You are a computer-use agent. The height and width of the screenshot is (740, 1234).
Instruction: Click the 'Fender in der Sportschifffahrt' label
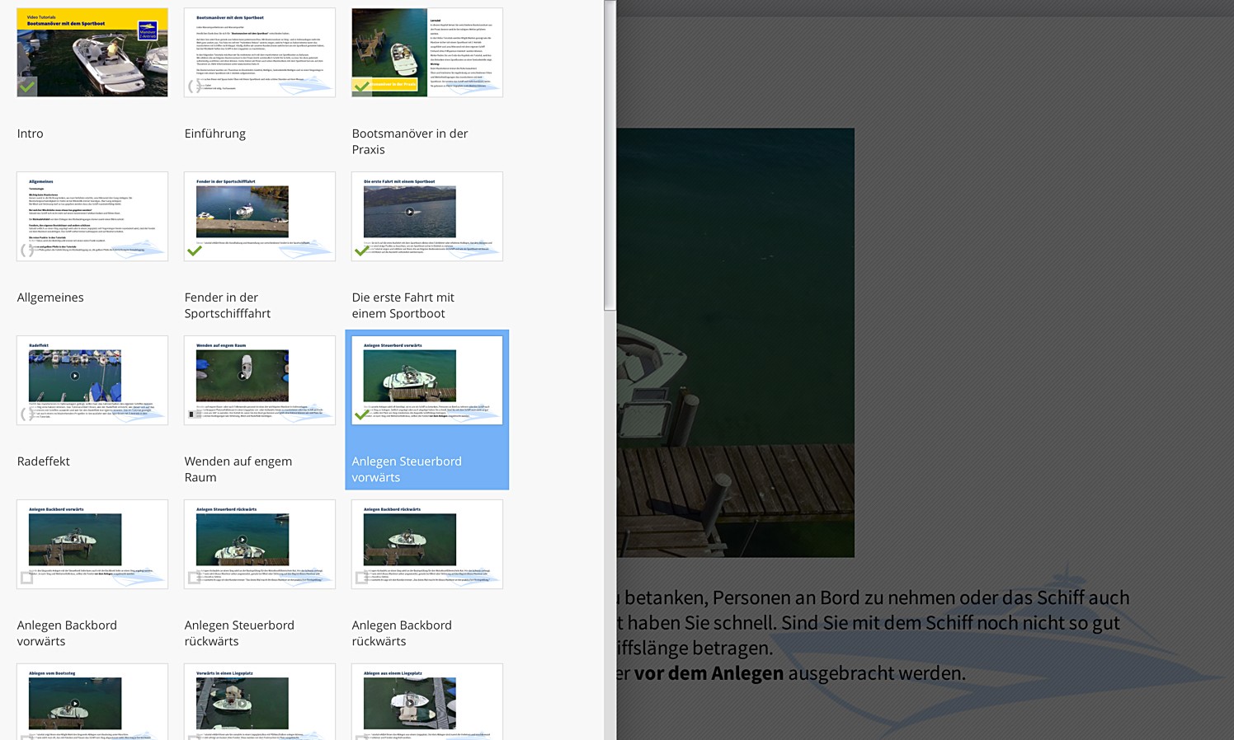[228, 306]
